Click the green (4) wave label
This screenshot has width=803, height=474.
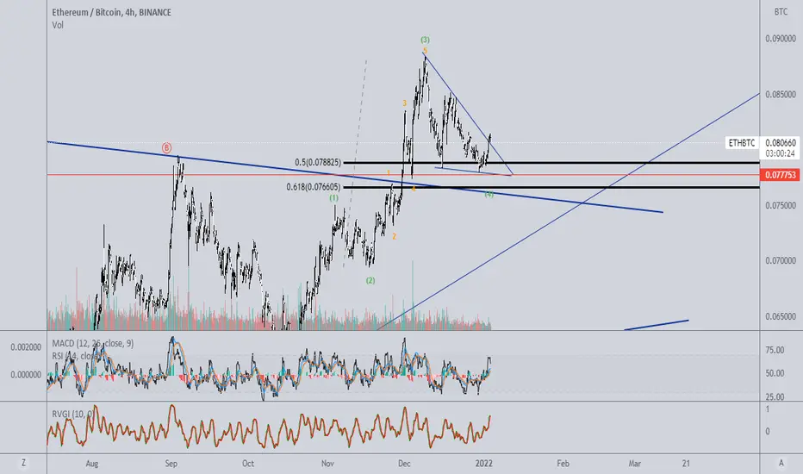[489, 194]
